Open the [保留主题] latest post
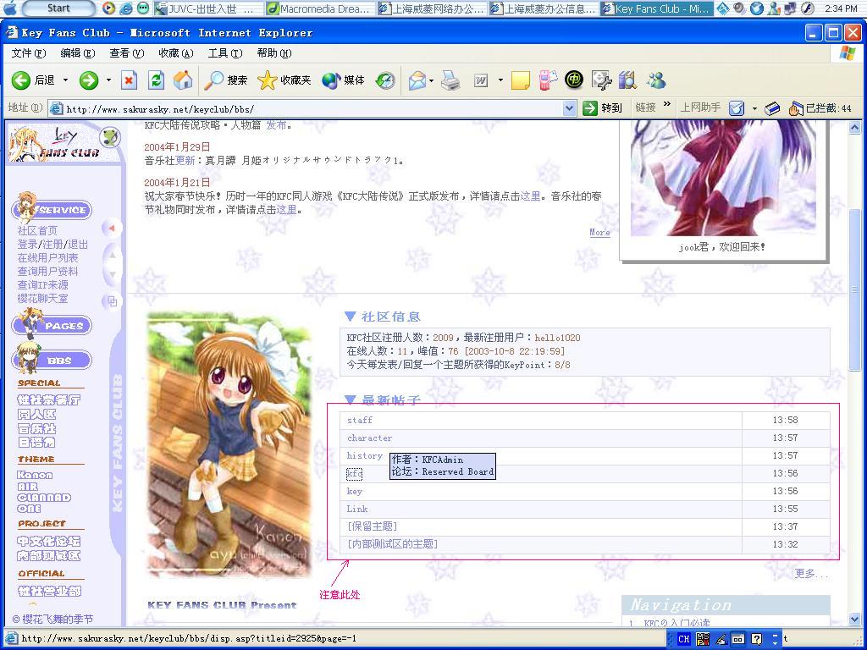Screen dimensions: 867x650 (373, 526)
